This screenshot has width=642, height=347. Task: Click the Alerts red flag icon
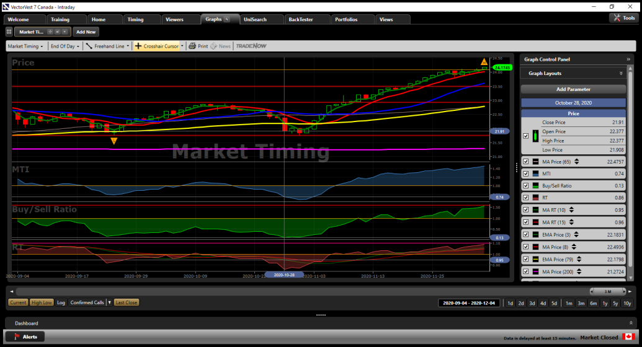17,336
